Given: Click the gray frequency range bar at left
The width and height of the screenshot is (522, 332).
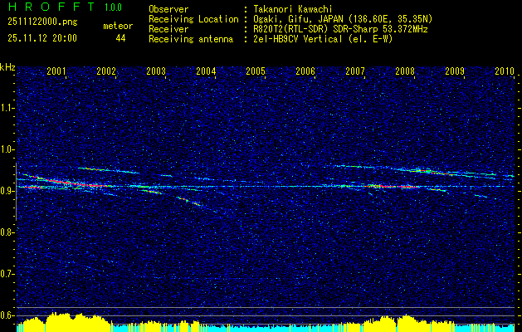Looking at the screenshot, I should 17,192.
